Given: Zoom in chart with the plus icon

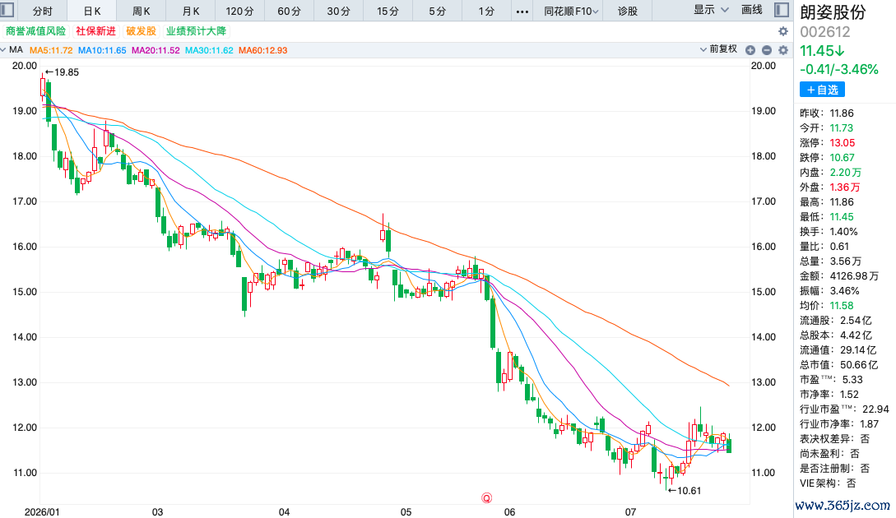Looking at the screenshot, I should (x=750, y=50).
